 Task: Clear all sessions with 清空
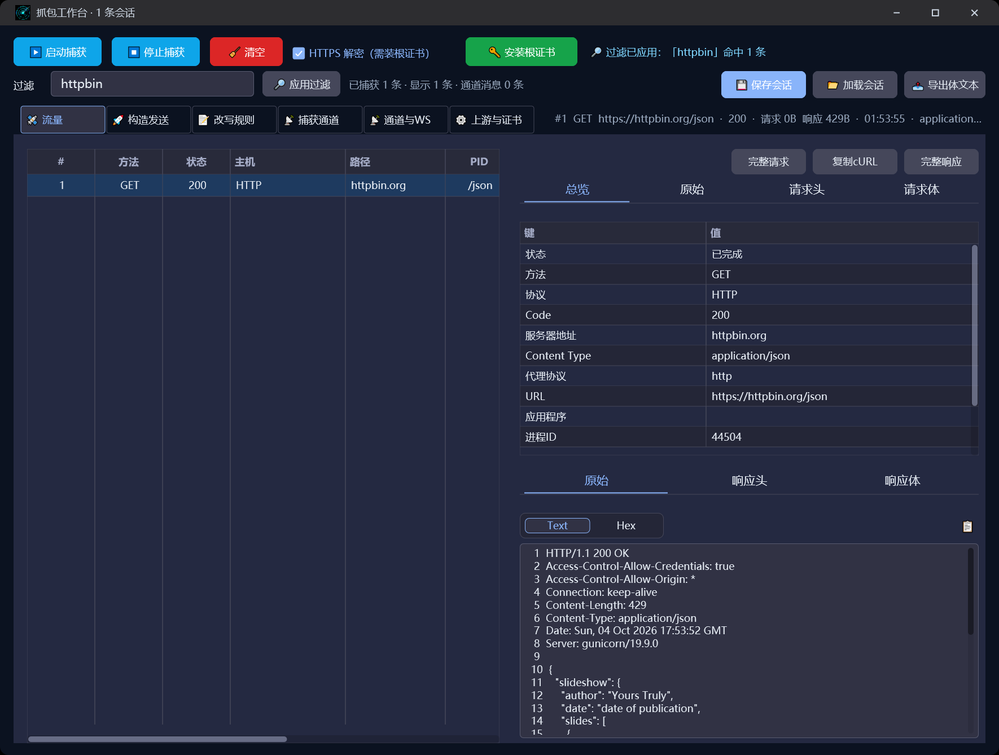tap(246, 52)
